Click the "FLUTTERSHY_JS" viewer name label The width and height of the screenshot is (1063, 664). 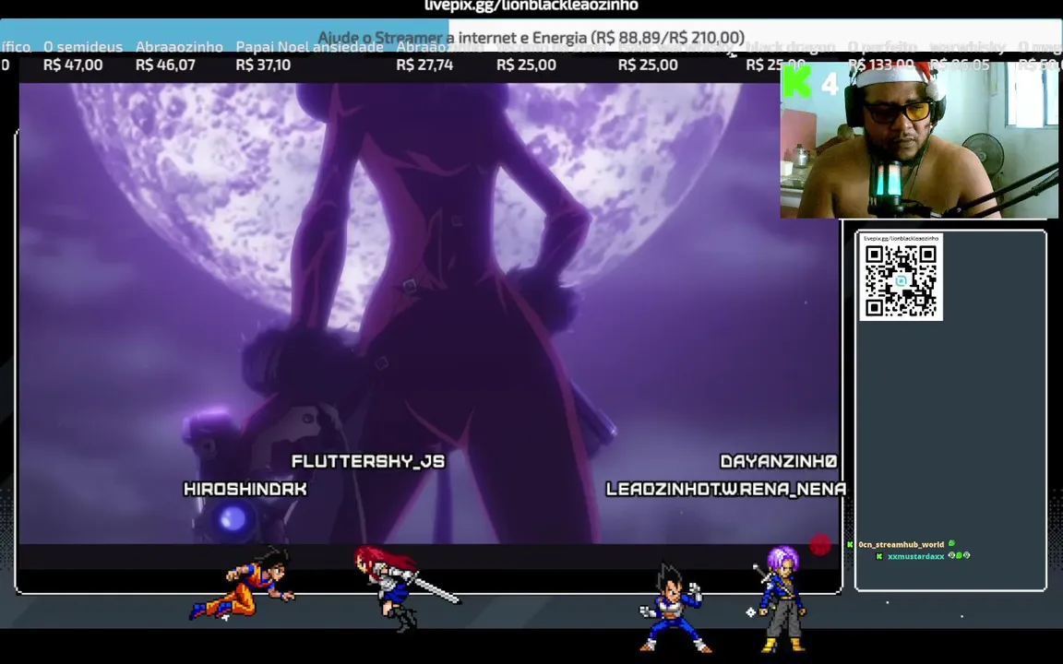(368, 461)
